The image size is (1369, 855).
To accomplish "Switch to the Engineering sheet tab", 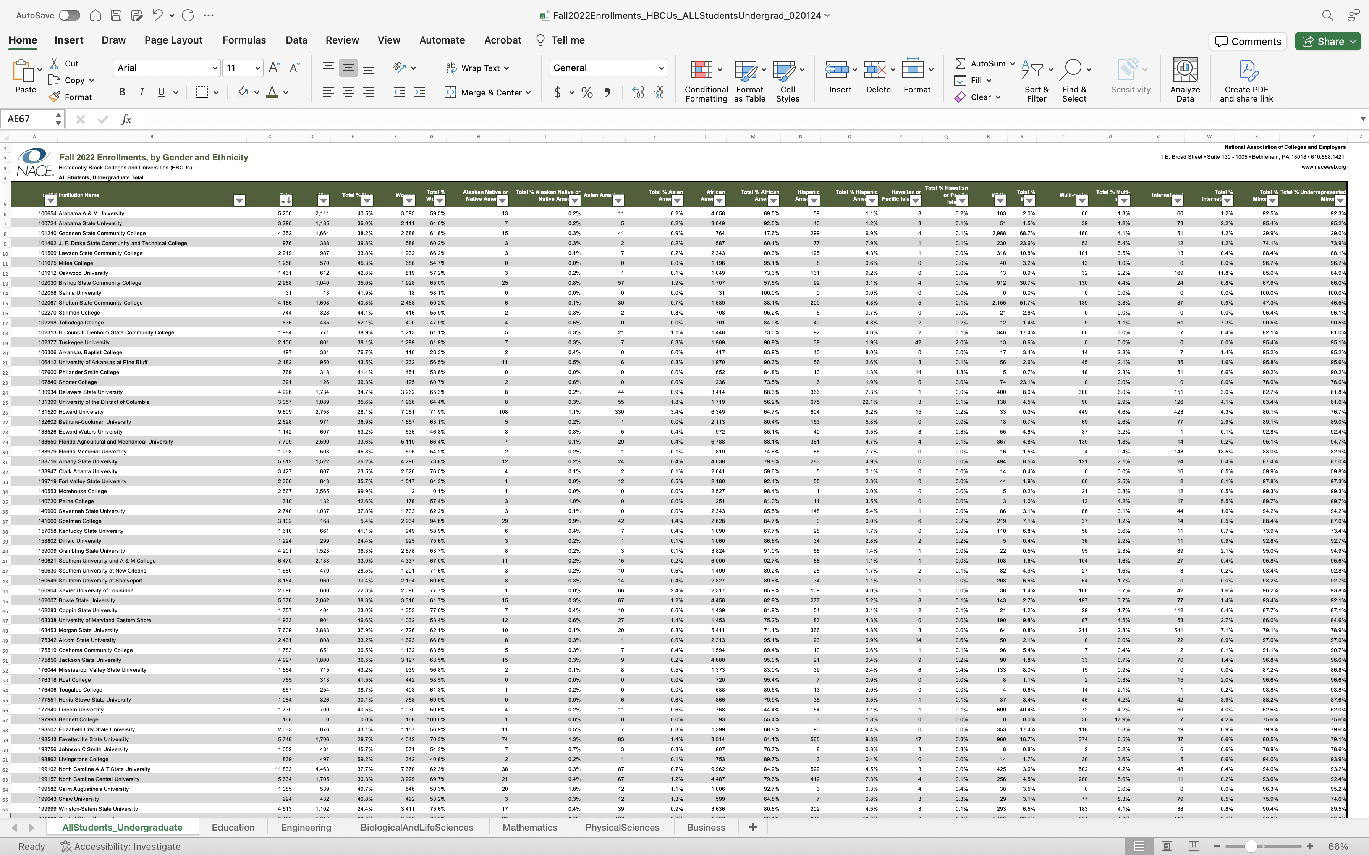I will pos(306,827).
